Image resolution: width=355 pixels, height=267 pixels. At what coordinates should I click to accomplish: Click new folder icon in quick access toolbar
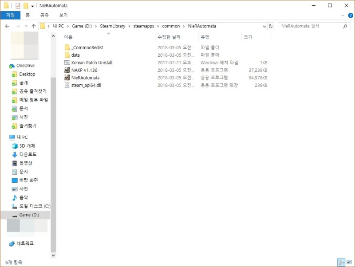click(26, 5)
